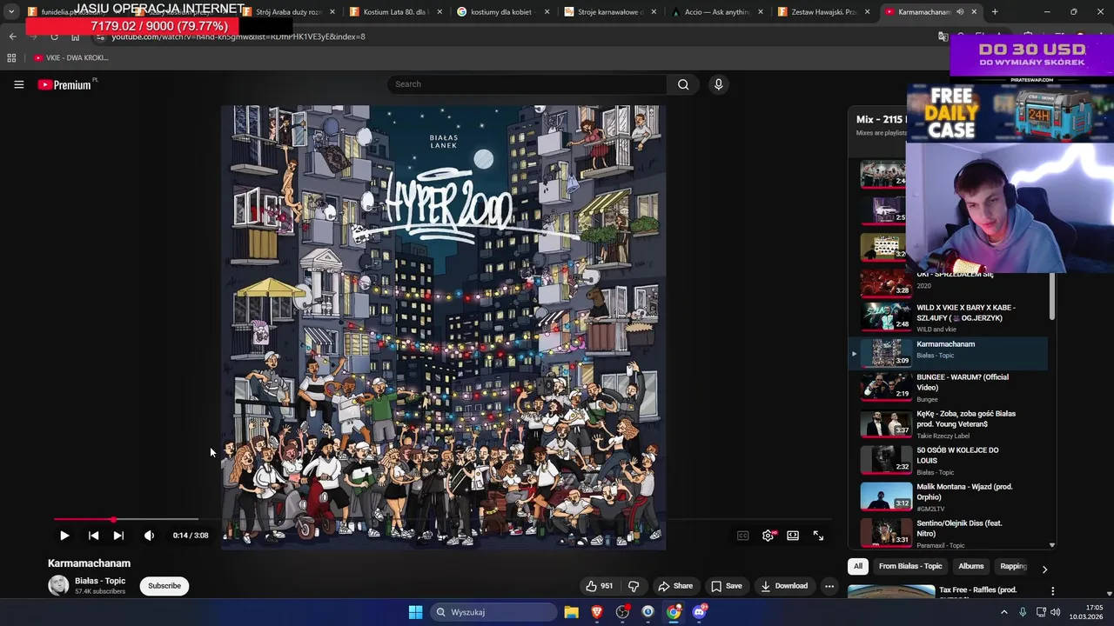
Task: Open YouTube hamburger guide menu
Action: 18,84
